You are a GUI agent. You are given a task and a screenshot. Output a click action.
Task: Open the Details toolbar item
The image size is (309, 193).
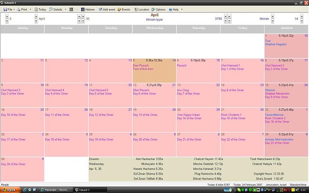[x=56, y=9]
